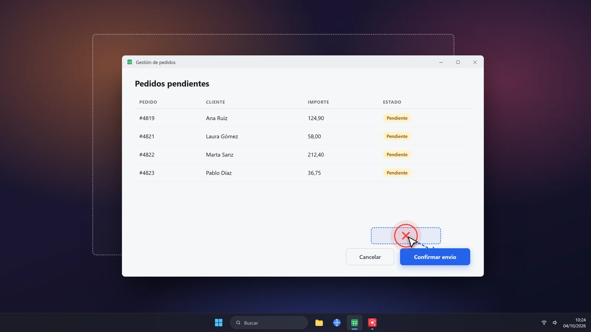The height and width of the screenshot is (332, 591).
Task: Select the green spreadsheet taskbar icon
Action: 355,323
